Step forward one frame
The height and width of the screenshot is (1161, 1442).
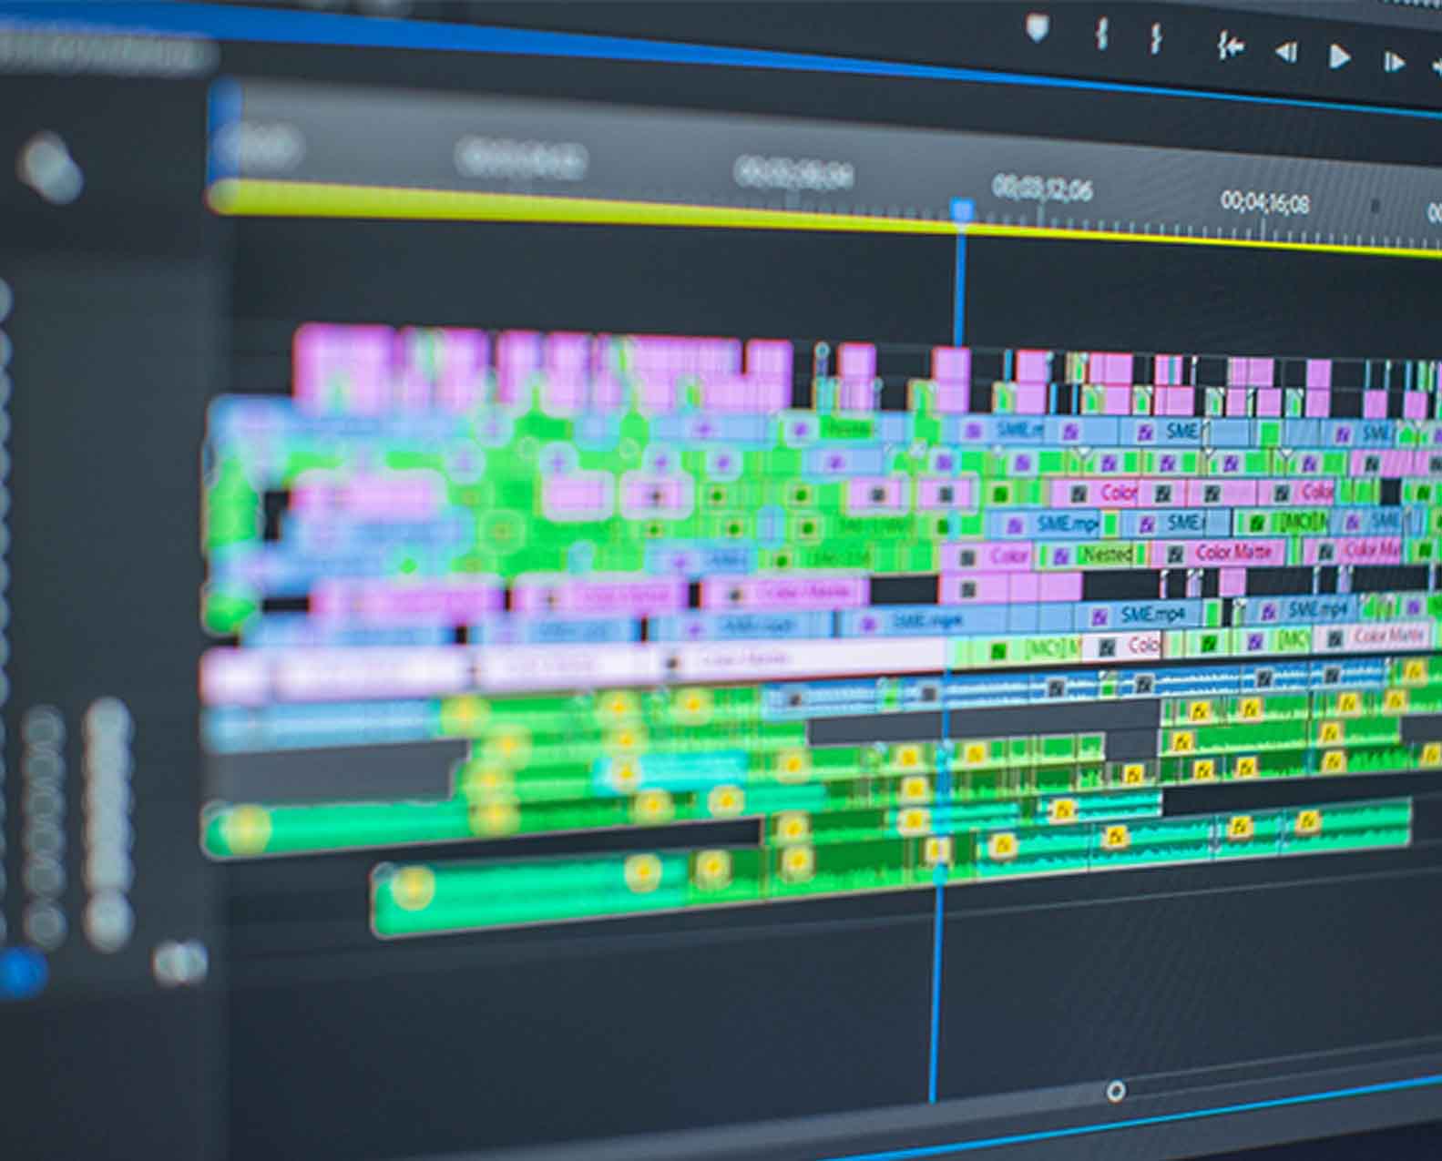(1394, 62)
